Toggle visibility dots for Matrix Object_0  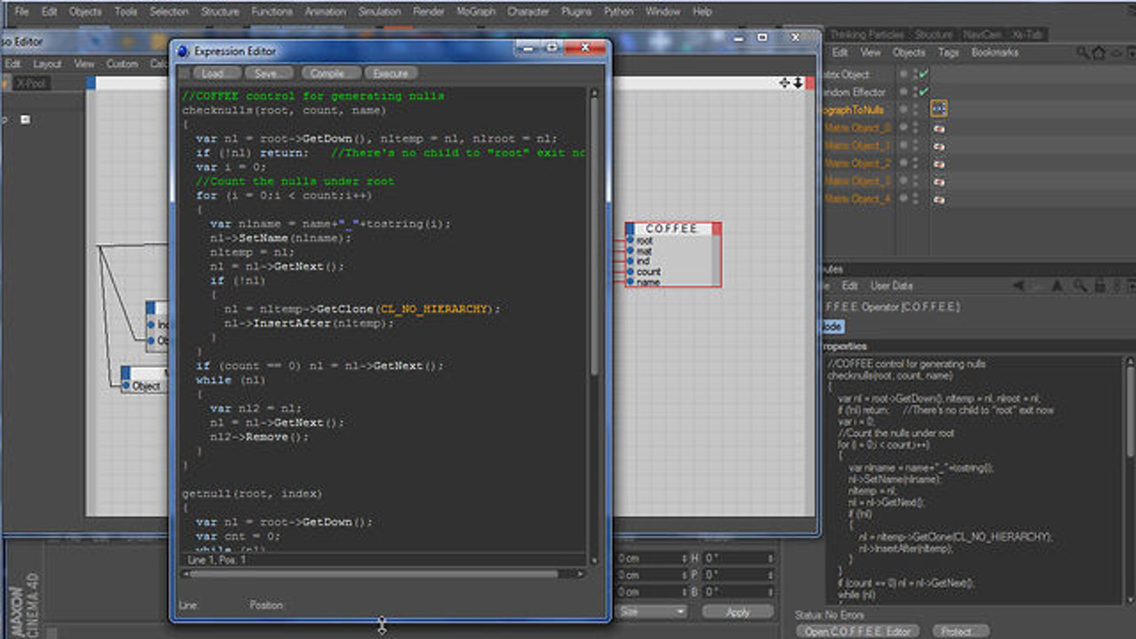pos(915,128)
